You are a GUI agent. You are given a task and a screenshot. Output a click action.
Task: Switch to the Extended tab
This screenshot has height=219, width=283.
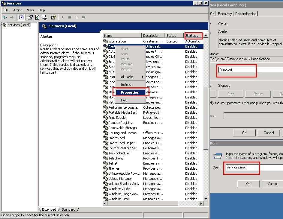tap(49, 209)
